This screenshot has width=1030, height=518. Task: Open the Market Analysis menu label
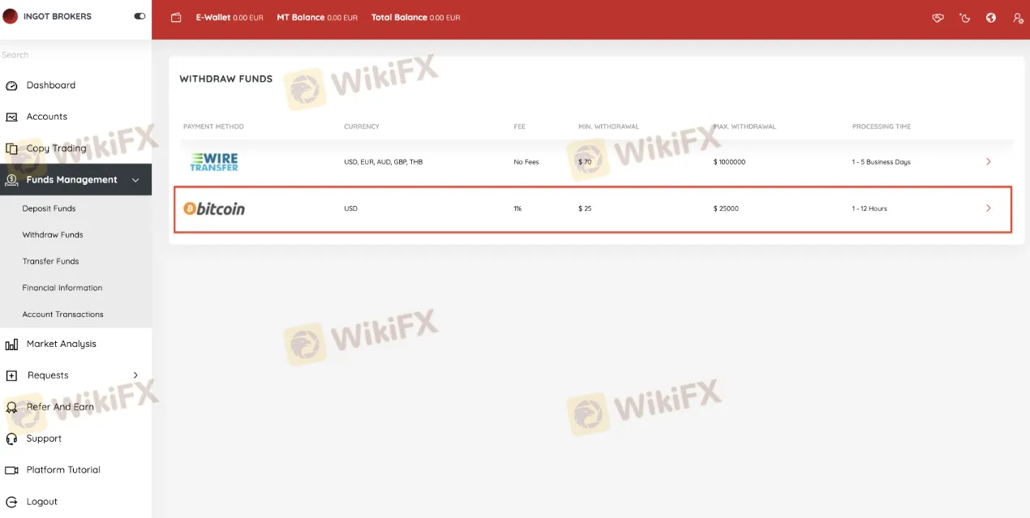[x=62, y=344]
